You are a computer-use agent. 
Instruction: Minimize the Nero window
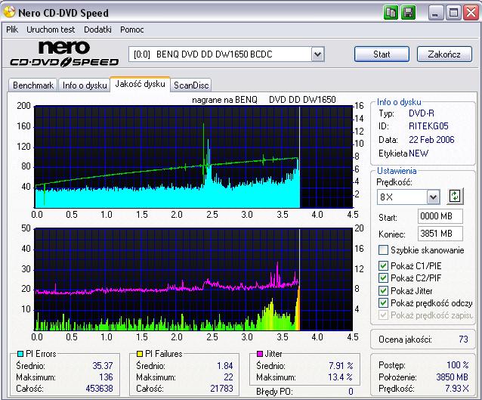coord(435,13)
